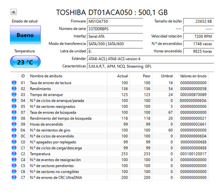
Task: Click threshold value 67
Action: (x=171, y=112)
